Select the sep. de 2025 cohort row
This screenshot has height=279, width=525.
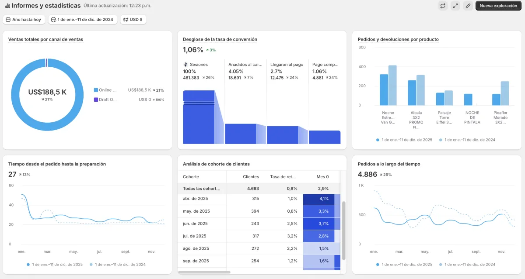(259, 261)
